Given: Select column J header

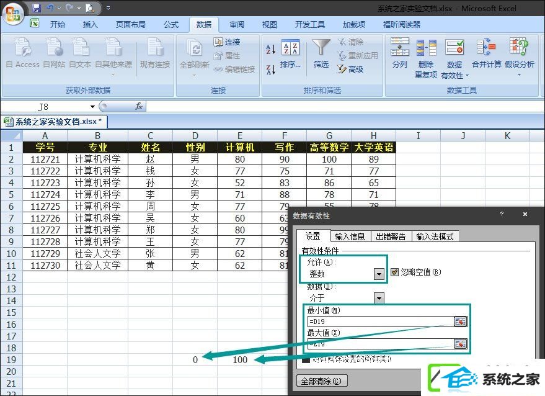Looking at the screenshot, I should [463, 135].
